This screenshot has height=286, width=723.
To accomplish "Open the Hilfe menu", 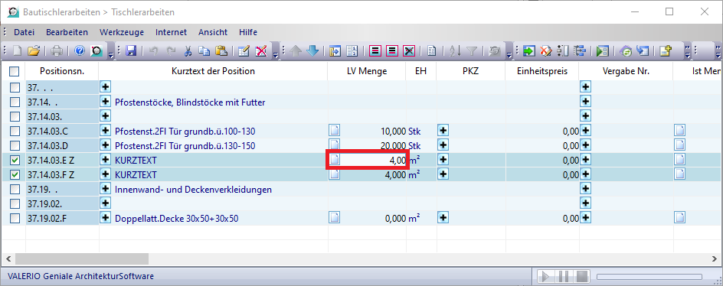I will (x=248, y=32).
